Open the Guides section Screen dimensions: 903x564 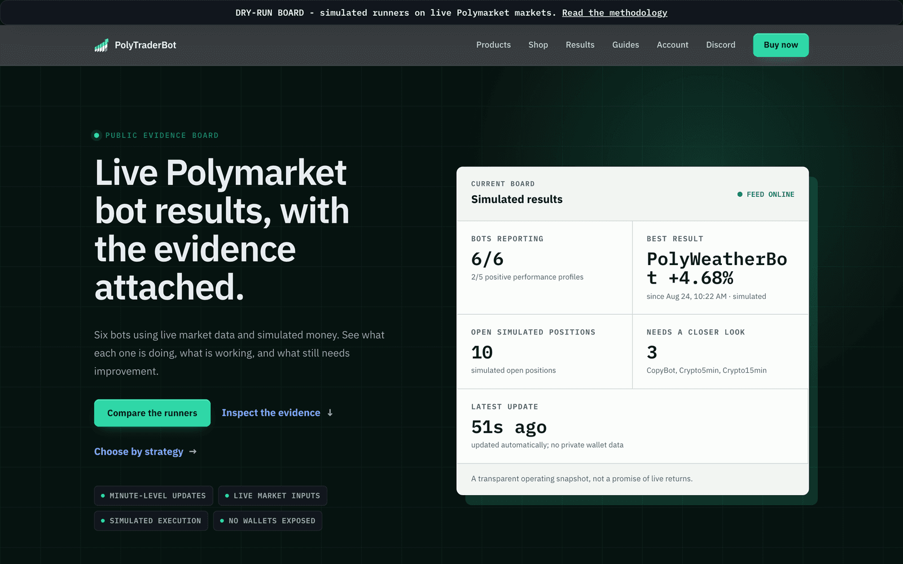pyautogui.click(x=625, y=45)
